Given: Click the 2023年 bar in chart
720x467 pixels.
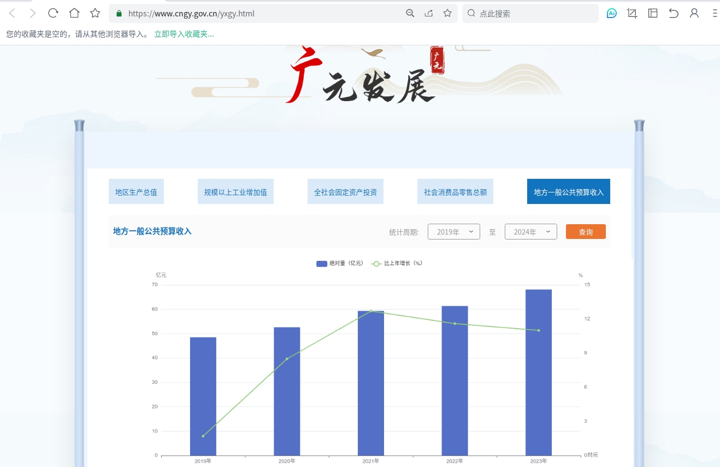Looking at the screenshot, I should (x=539, y=372).
